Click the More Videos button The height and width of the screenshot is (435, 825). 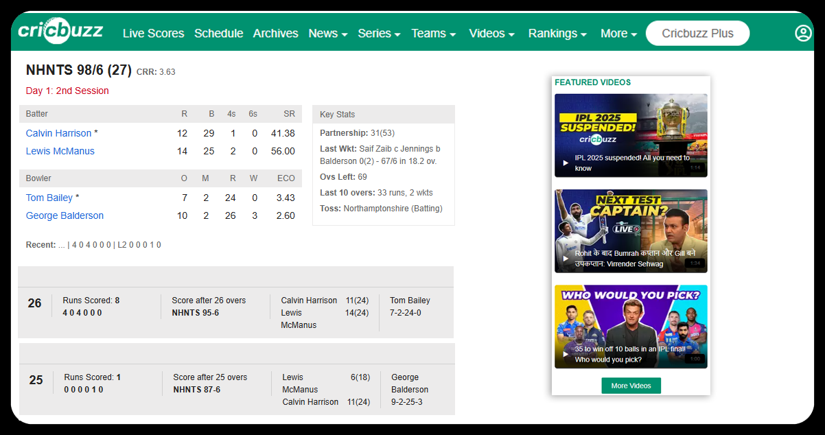click(631, 386)
